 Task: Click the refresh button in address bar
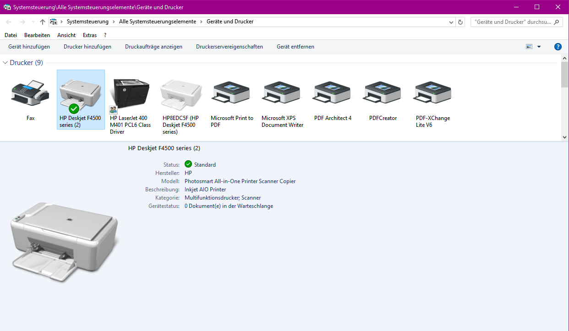460,22
